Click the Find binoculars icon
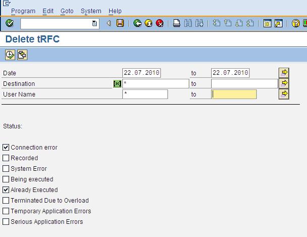The height and width of the screenshot is (237, 307). 188,23
